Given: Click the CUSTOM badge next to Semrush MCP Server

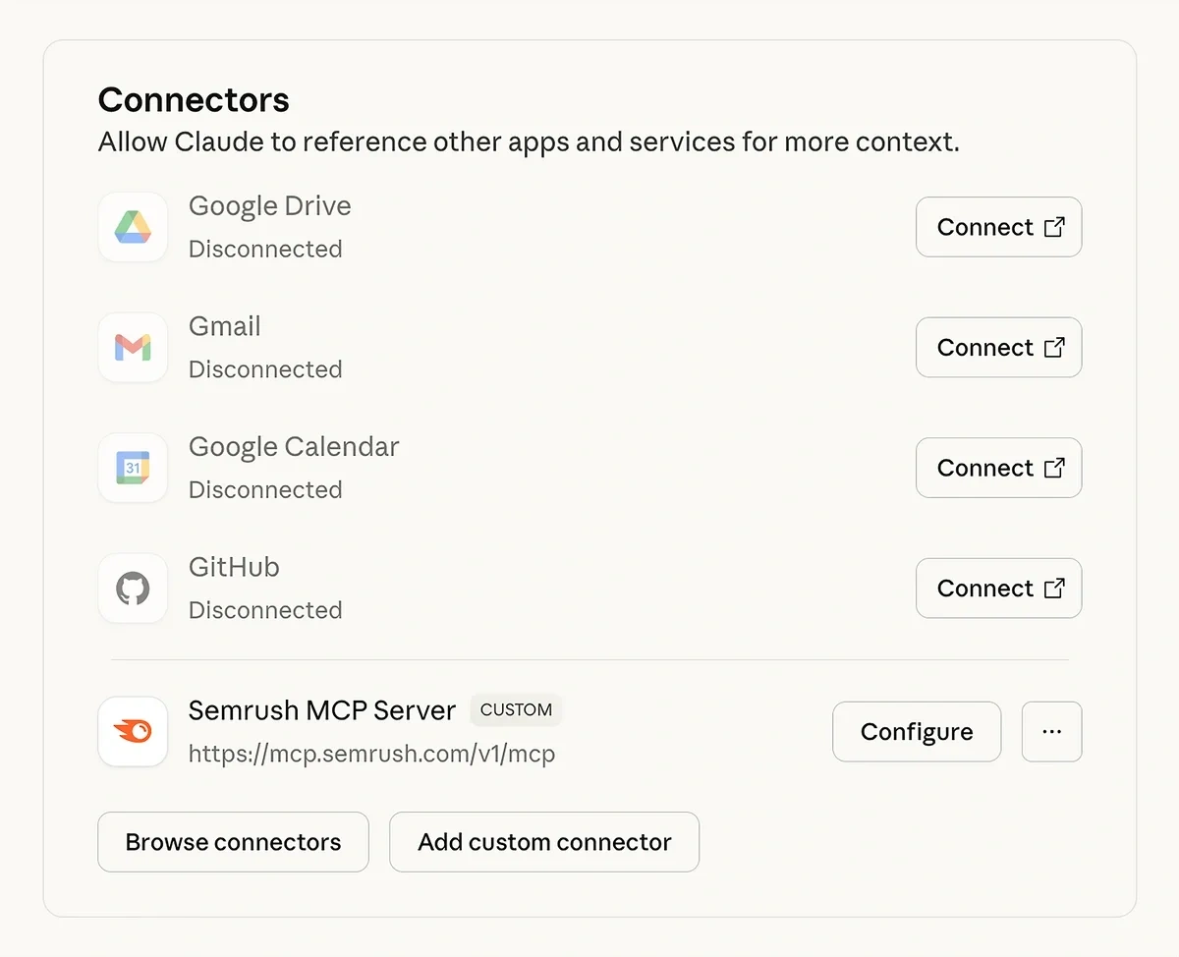Looking at the screenshot, I should 516,709.
